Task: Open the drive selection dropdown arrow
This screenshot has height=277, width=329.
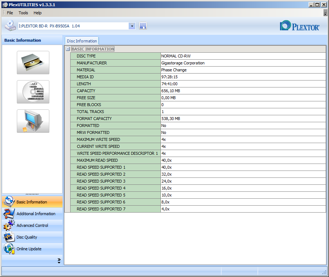Action: pos(132,26)
